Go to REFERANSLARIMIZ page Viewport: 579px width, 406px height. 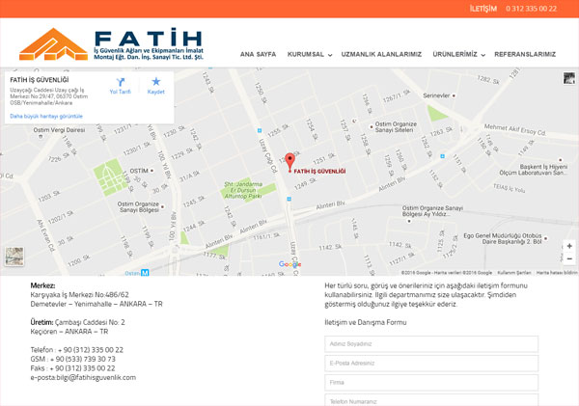525,54
